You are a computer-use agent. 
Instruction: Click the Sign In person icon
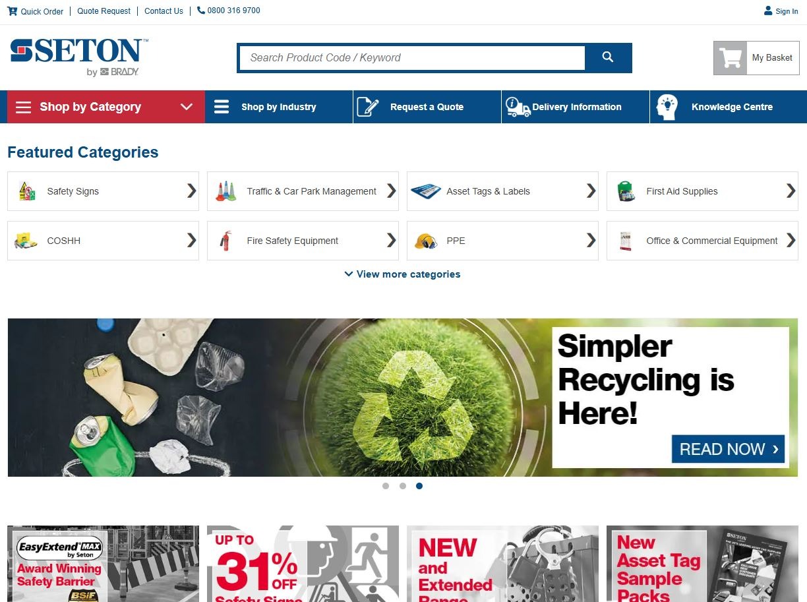768,11
